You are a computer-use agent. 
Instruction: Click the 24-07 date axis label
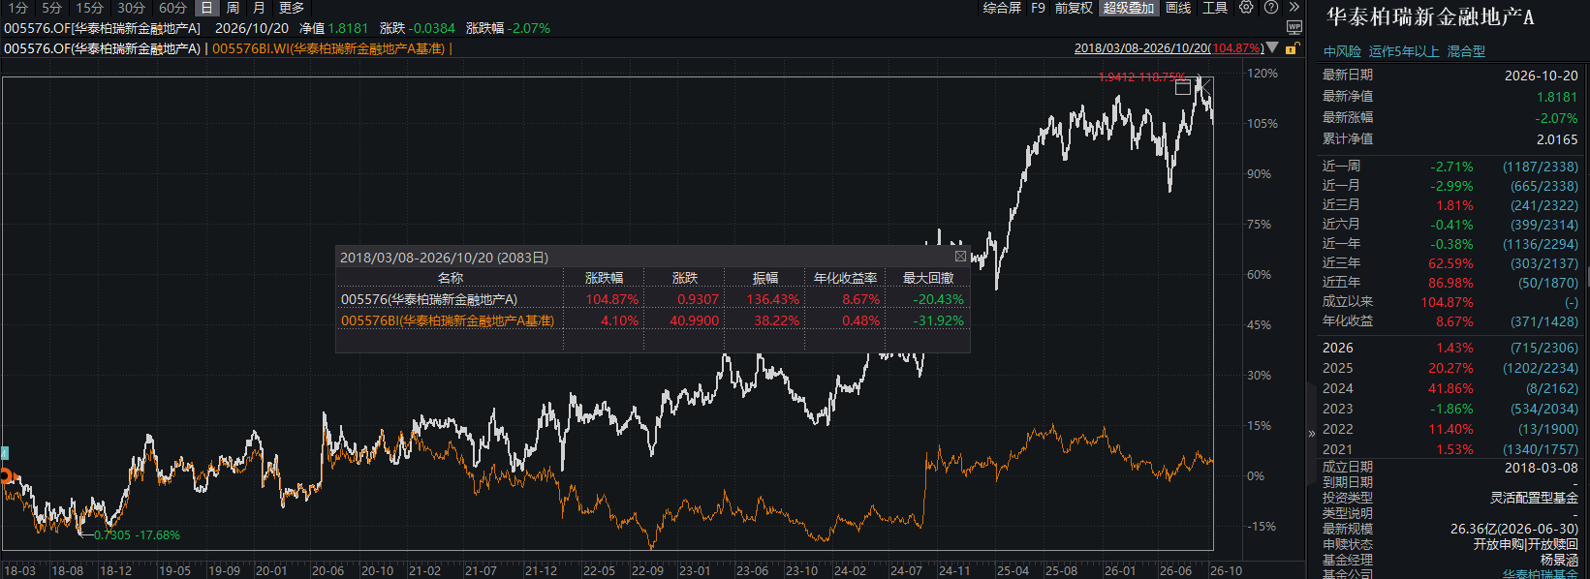906,570
